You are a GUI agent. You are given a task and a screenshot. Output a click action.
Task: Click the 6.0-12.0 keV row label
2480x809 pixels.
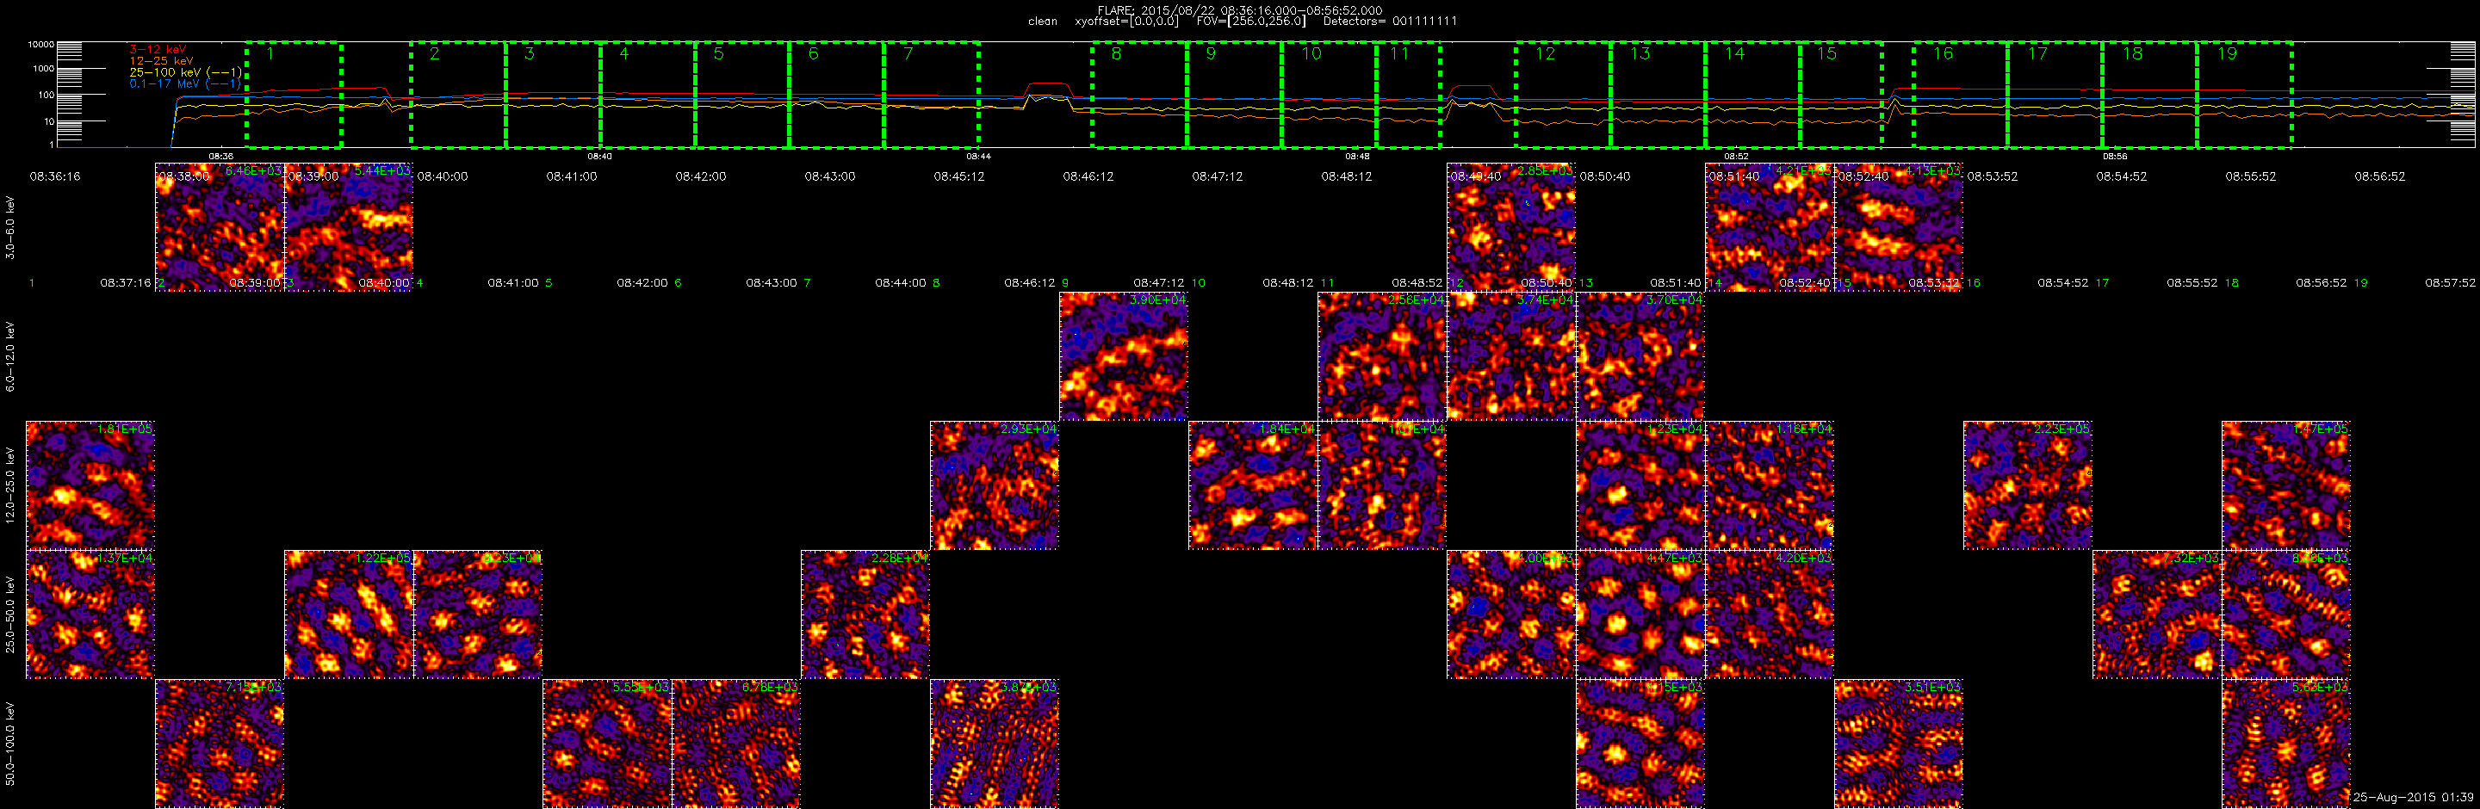tap(10, 356)
